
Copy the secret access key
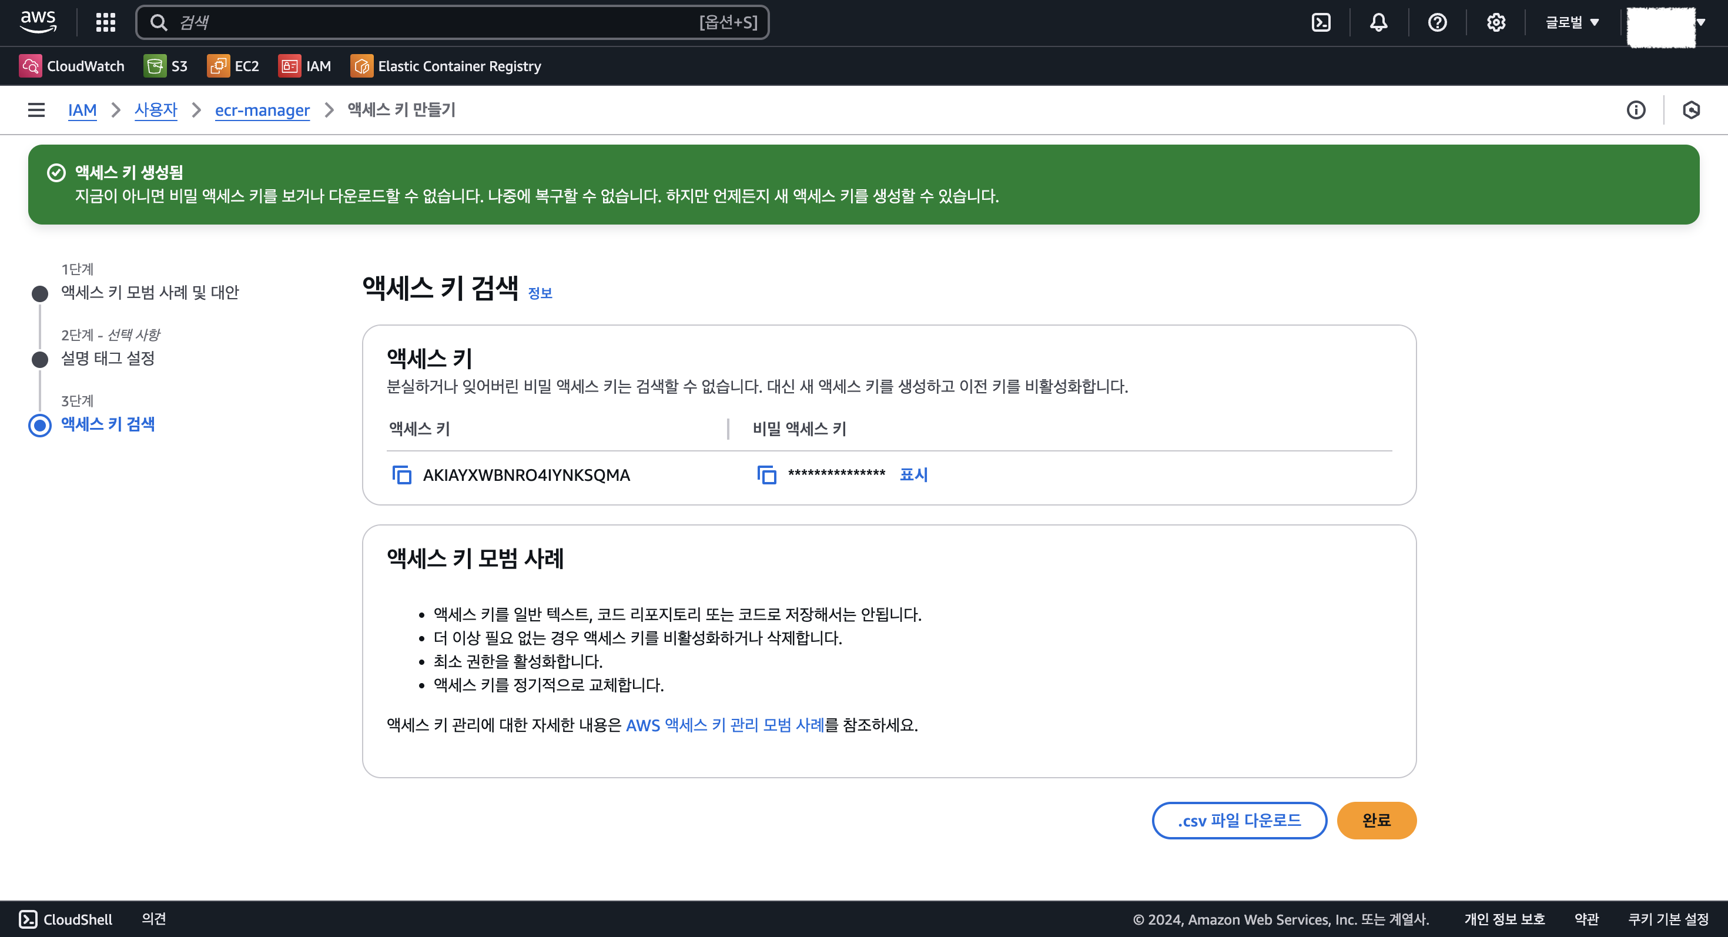pos(766,475)
